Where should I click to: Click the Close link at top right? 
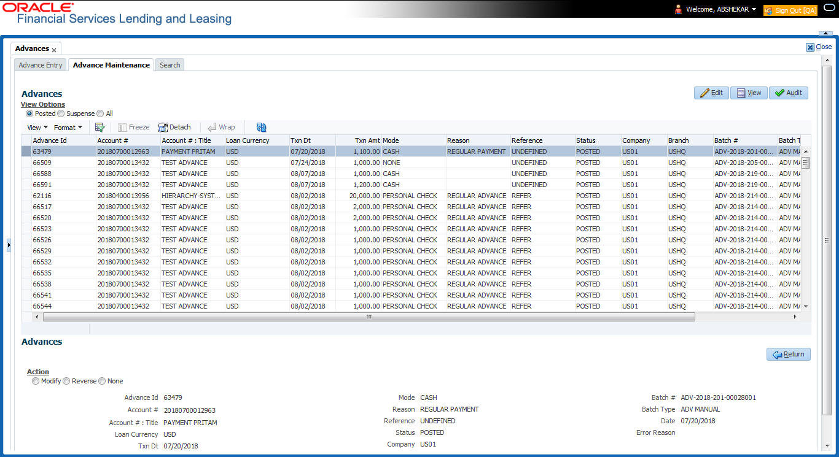pyautogui.click(x=819, y=47)
